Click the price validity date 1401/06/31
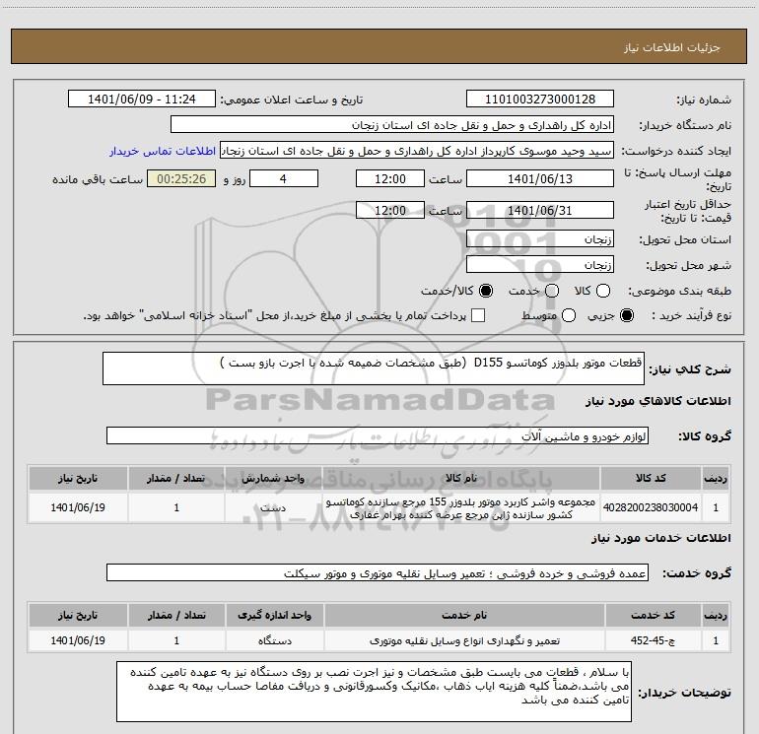Viewport: 759px width, 734px height. tap(540, 210)
